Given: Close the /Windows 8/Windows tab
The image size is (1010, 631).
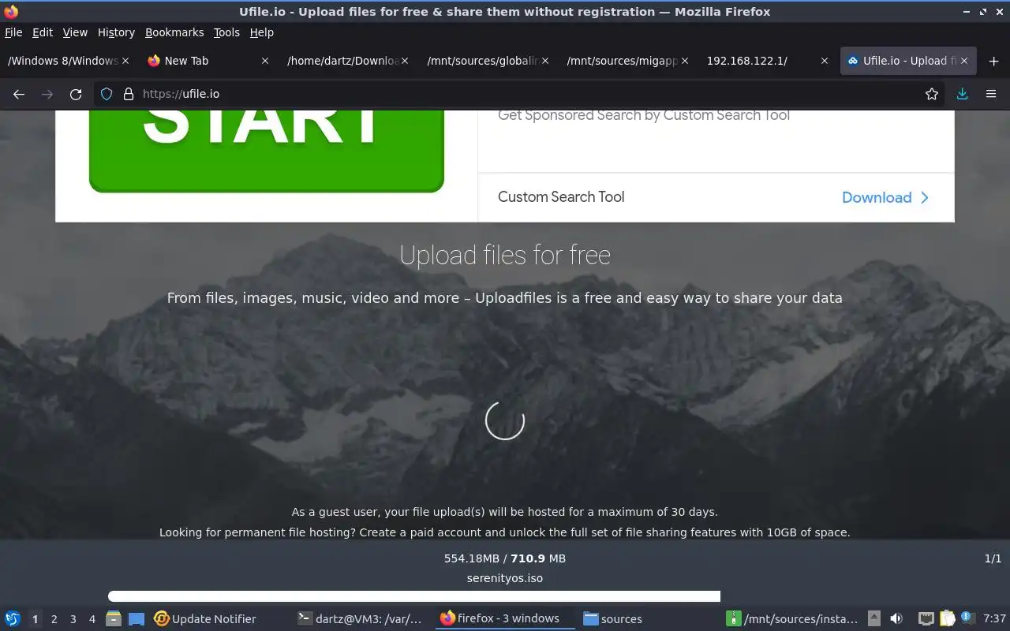Looking at the screenshot, I should tap(125, 61).
